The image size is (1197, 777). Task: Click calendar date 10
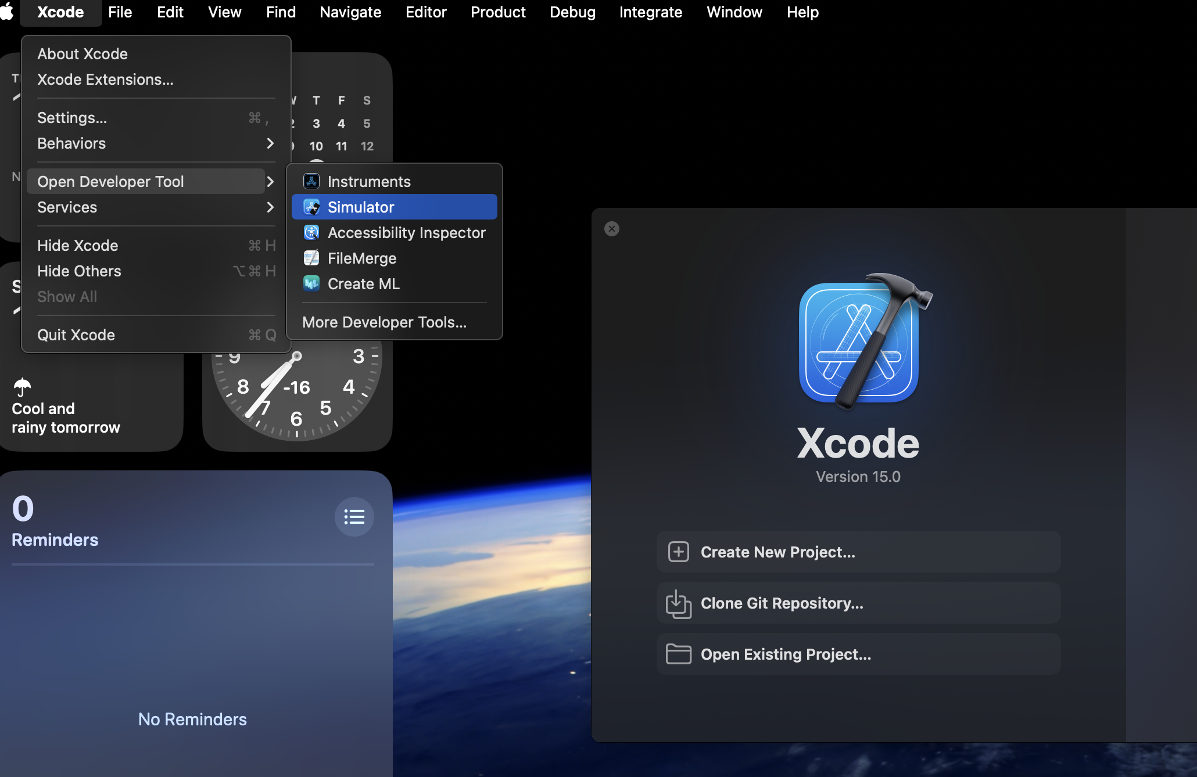316,146
